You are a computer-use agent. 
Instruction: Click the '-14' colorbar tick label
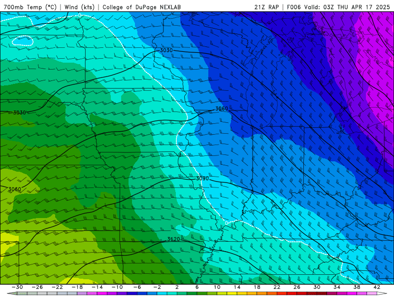click(97, 287)
